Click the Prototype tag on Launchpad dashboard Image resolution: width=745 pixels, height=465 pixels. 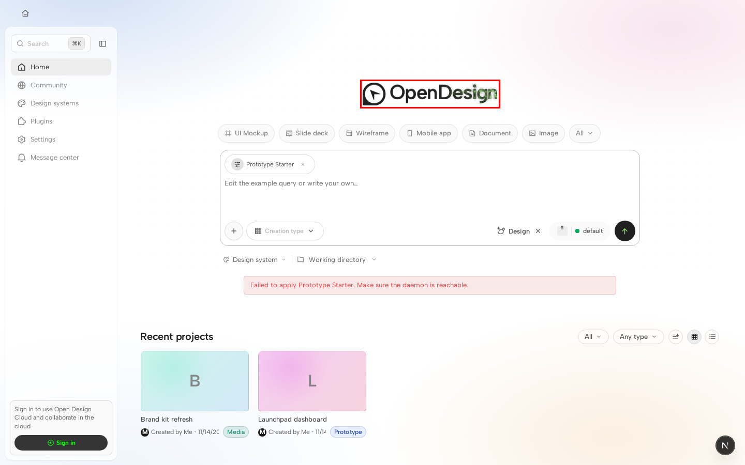click(348, 432)
